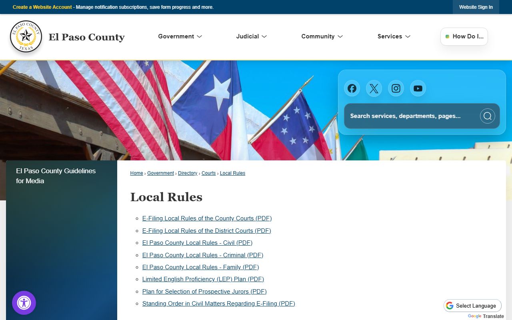Open El Paso County Guidelines for Media
This screenshot has width=512, height=320.
[x=56, y=176]
